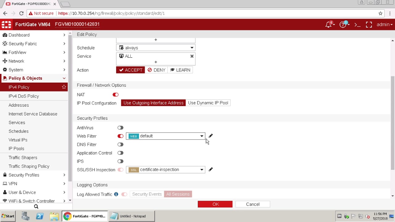Image resolution: width=395 pixels, height=222 pixels.
Task: Launch the CLI console icon
Action: pos(358,25)
